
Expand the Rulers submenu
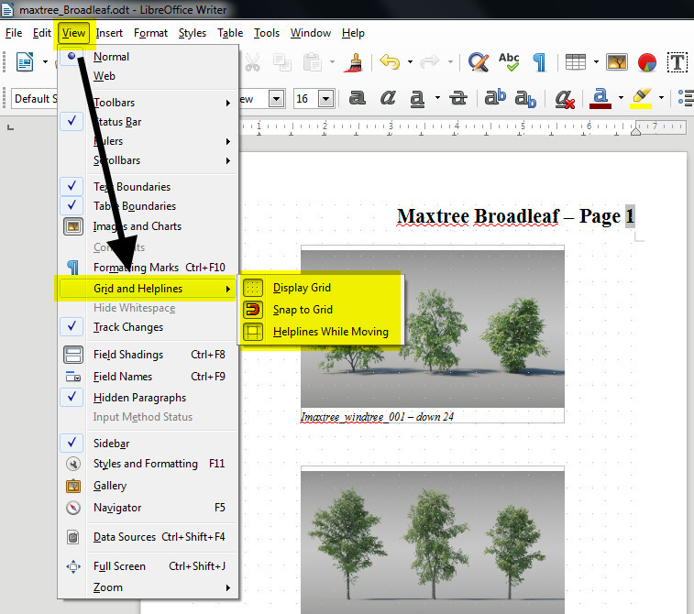point(148,141)
